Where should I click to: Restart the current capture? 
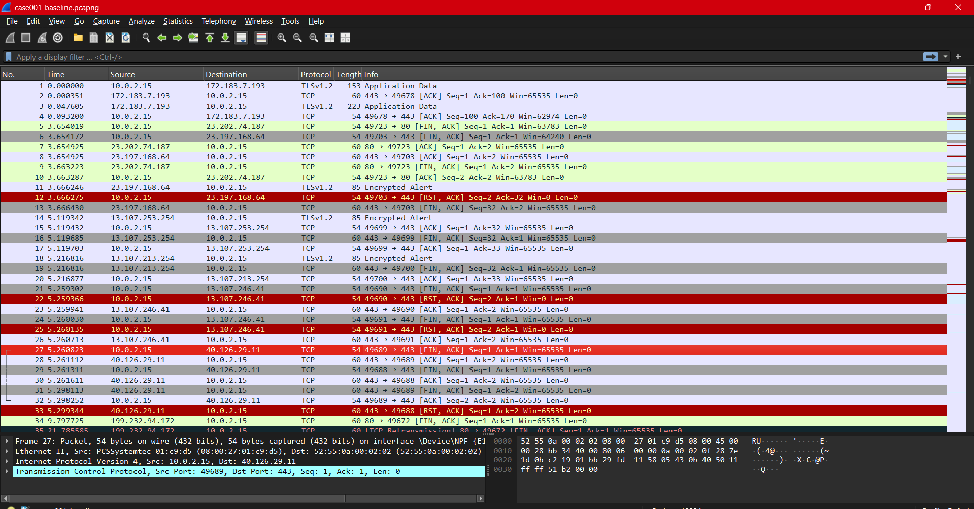coord(42,38)
